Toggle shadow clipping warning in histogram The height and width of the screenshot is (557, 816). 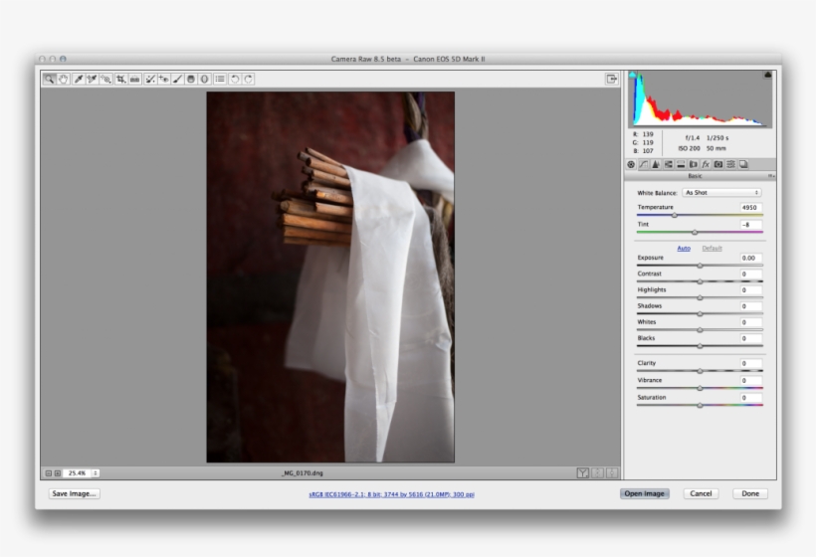633,75
